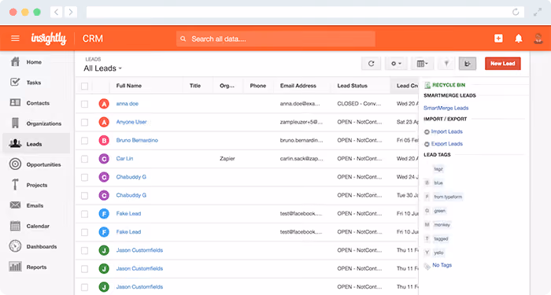
Task: Click the filter funnel icon
Action: coord(446,64)
